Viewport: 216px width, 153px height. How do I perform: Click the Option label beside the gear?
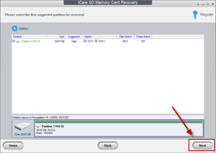pyautogui.click(x=24, y=29)
